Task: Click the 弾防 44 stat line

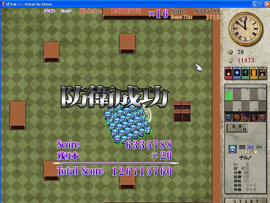Action: [x=241, y=181]
